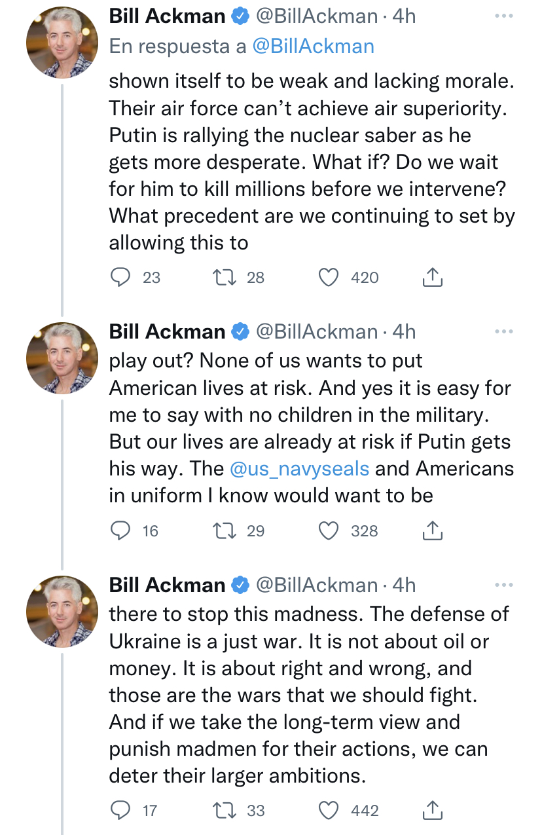
Task: Share the last tweet about just war
Action: [x=432, y=811]
